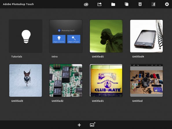Image resolution: width=172 pixels, height=129 pixels.
Task: Click Begin a Project blue button
Action: click(74, 39)
